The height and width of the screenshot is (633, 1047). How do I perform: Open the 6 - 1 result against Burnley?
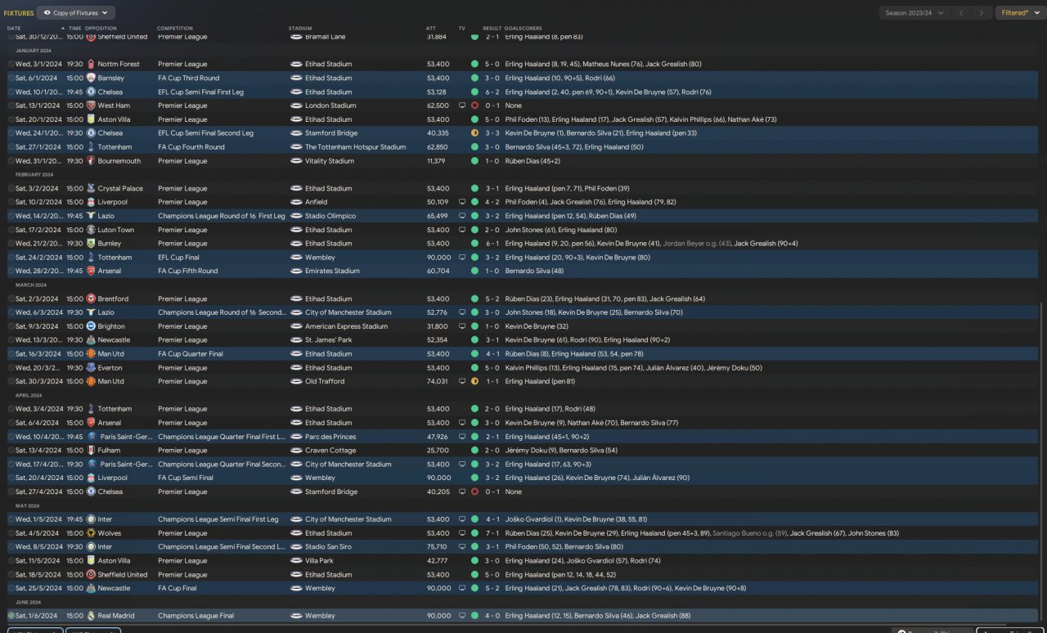coord(492,244)
